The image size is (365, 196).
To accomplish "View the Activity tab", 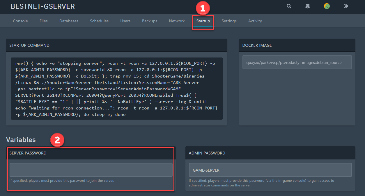I will [255, 21].
